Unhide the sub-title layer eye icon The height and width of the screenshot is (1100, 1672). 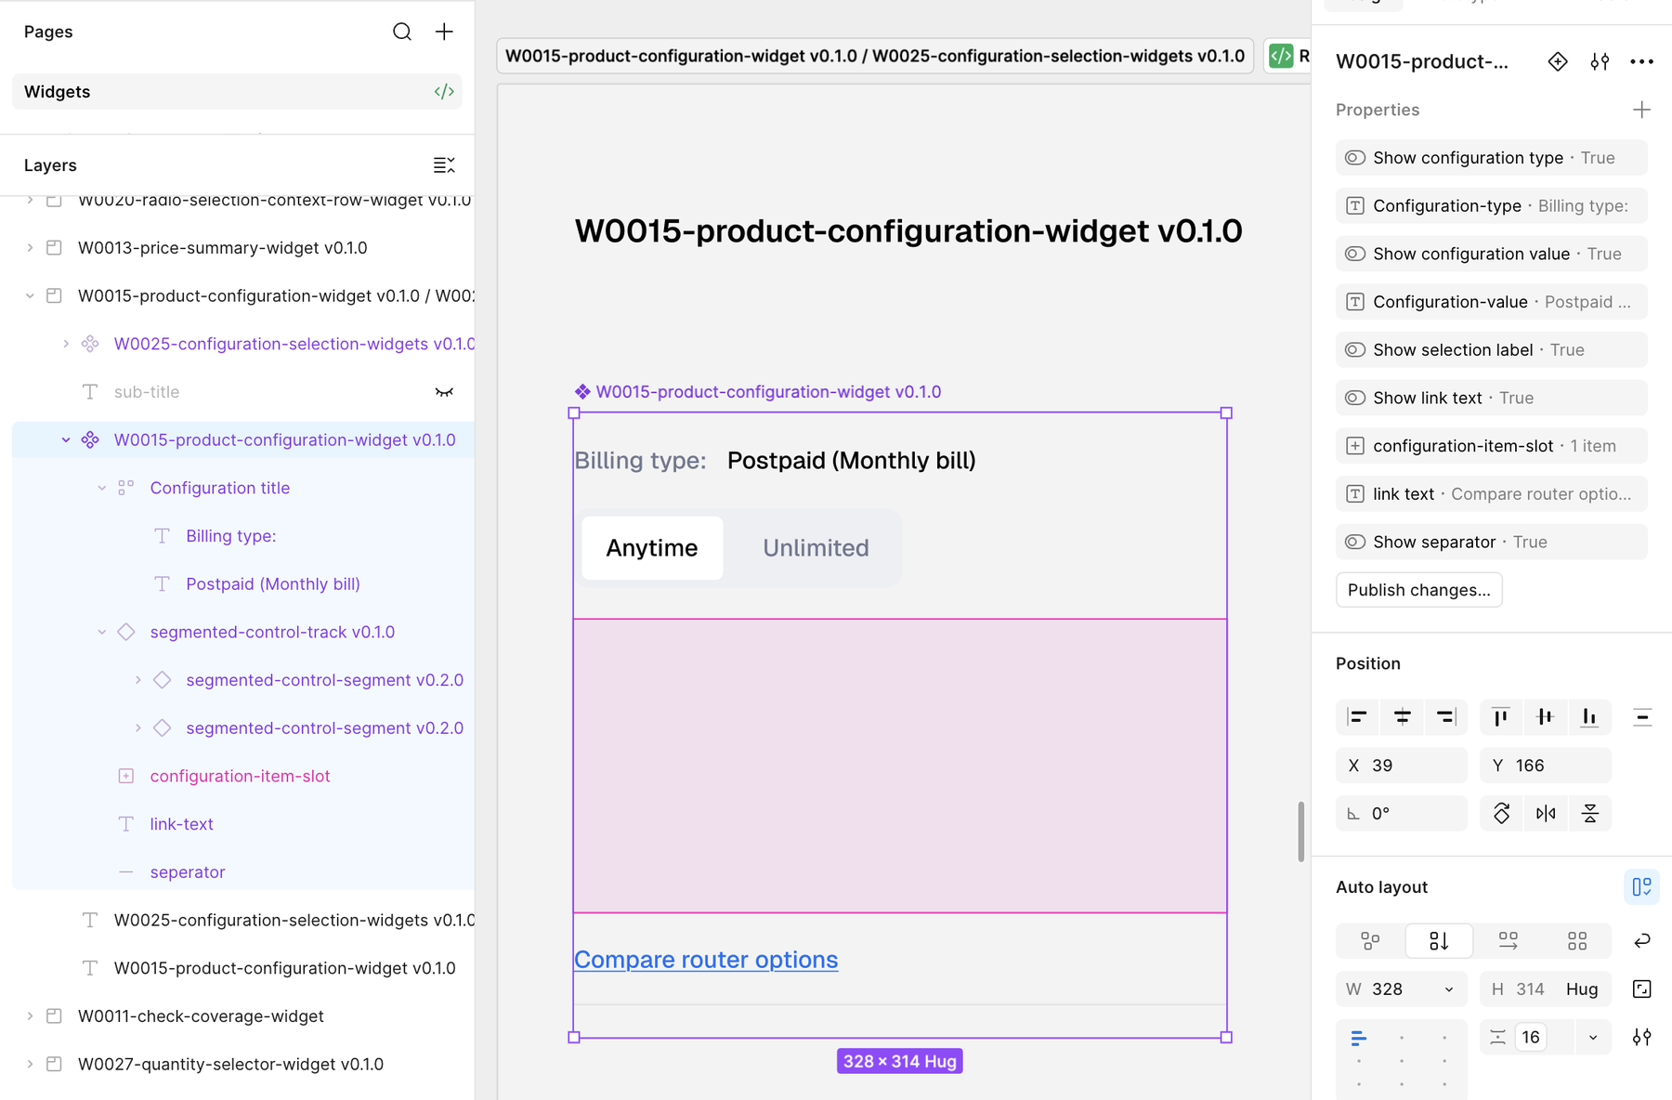click(x=444, y=392)
